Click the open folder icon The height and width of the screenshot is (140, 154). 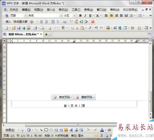(14, 28)
